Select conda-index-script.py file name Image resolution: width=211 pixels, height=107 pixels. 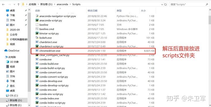point(52,103)
